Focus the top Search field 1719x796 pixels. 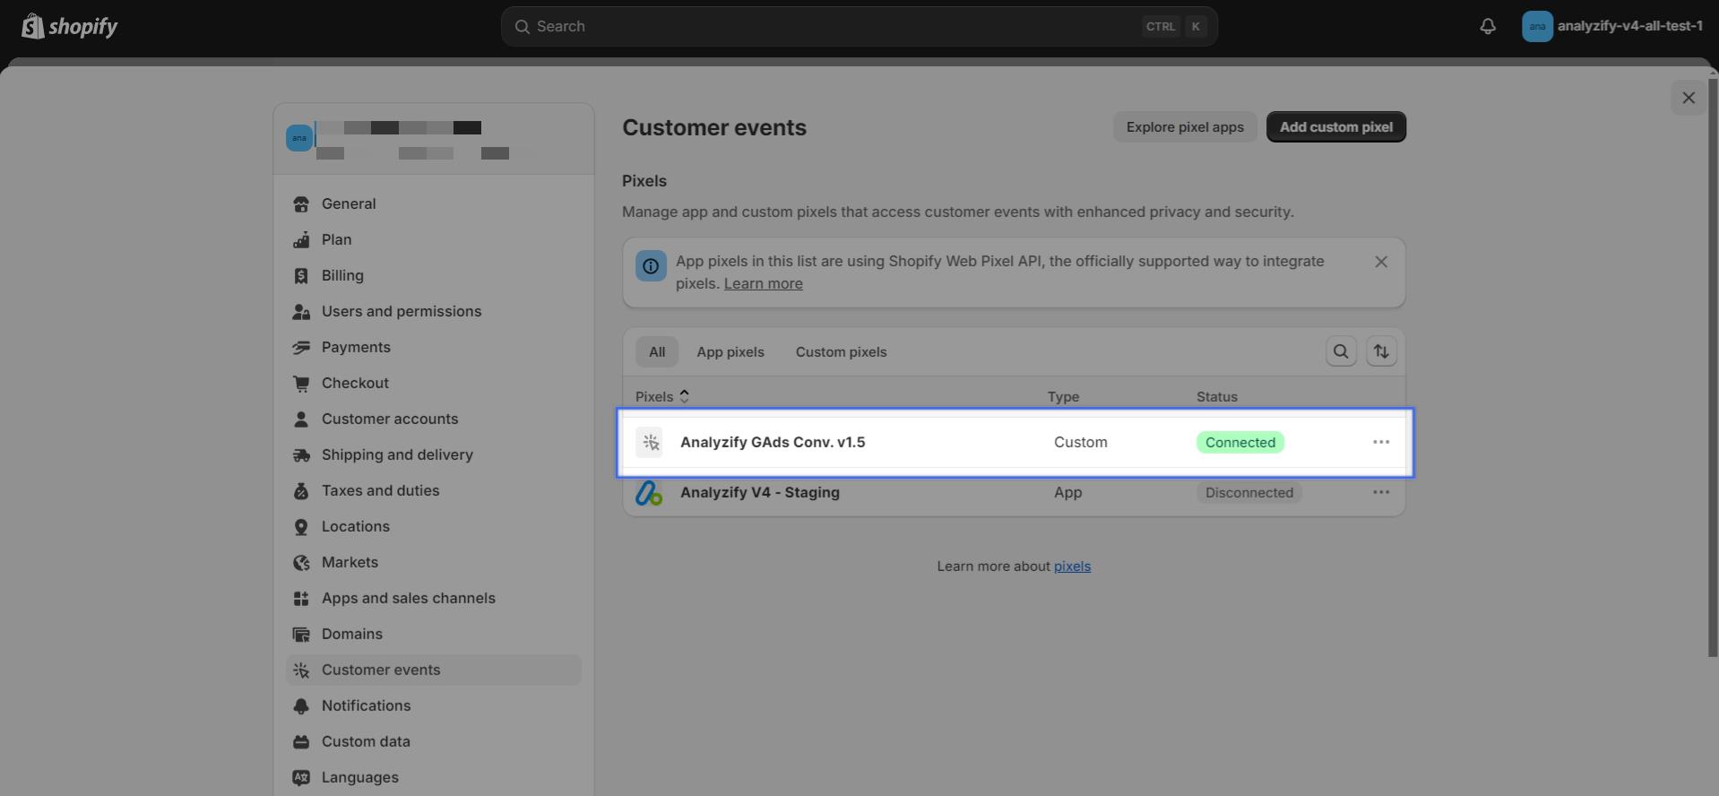click(x=859, y=26)
